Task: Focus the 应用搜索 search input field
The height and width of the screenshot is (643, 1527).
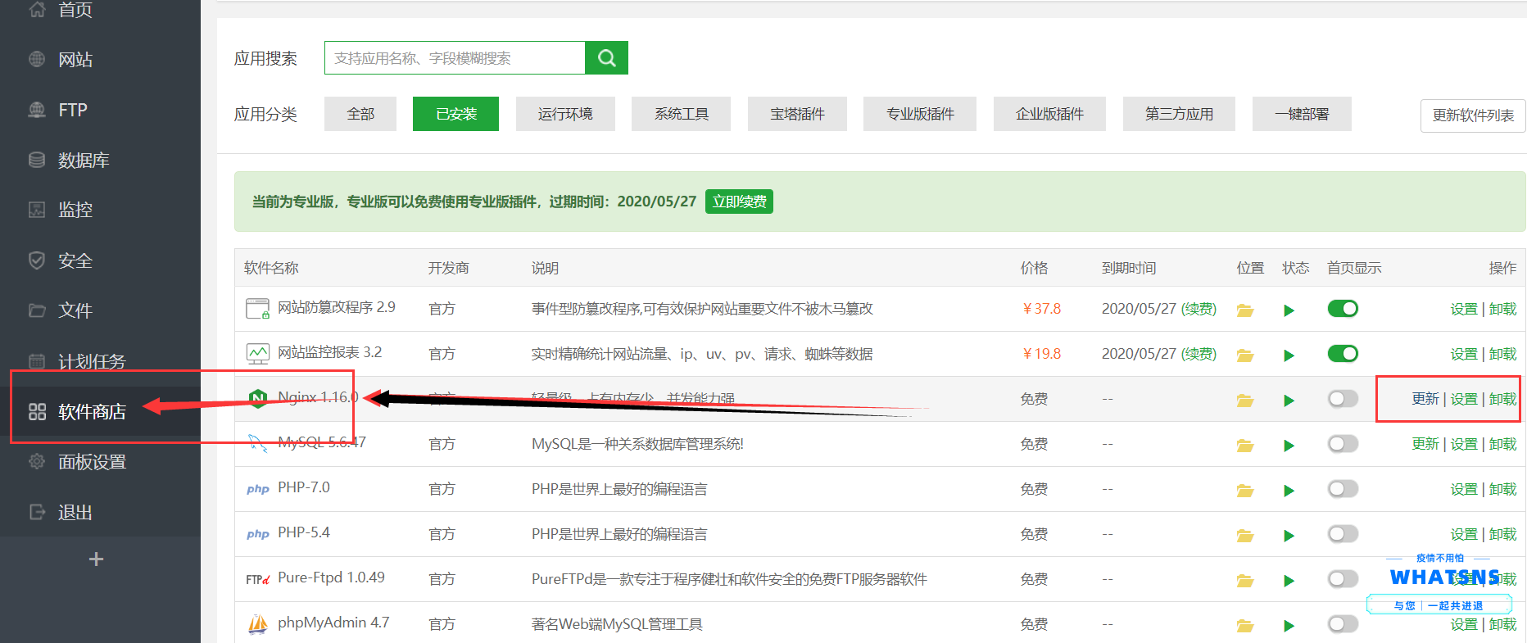Action: (455, 58)
